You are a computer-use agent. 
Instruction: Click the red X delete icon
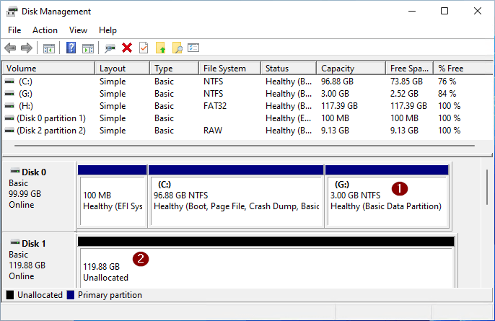pos(127,48)
